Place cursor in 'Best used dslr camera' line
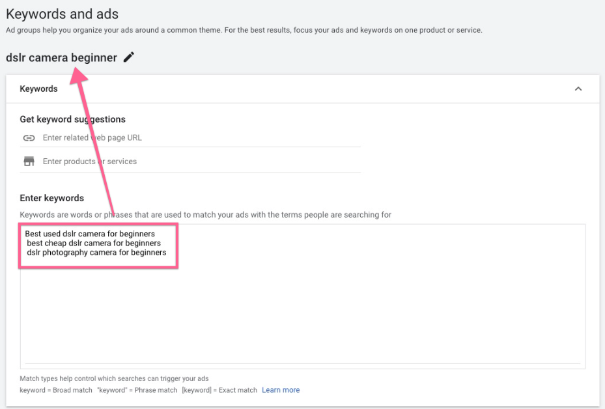Screen dimensions: 605x409 coord(90,234)
